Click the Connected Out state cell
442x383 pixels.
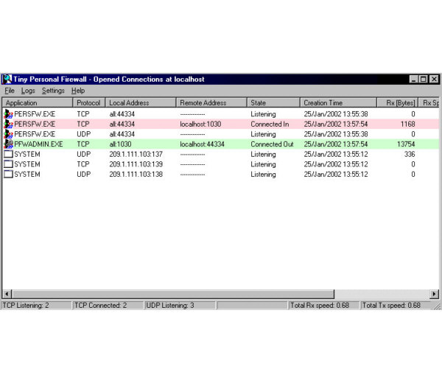click(x=272, y=144)
